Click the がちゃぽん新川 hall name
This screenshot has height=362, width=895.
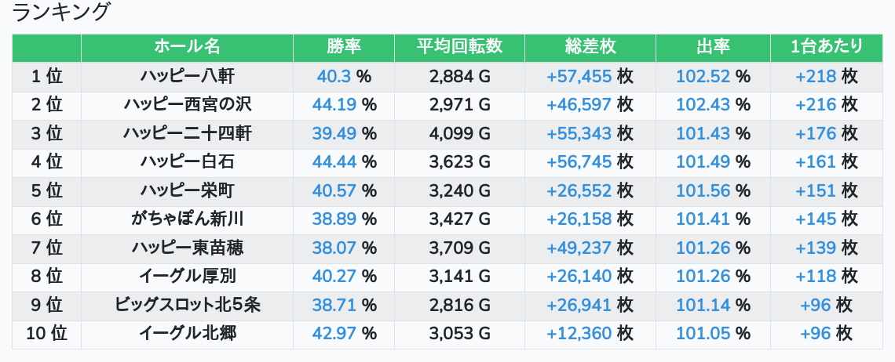coord(187,219)
